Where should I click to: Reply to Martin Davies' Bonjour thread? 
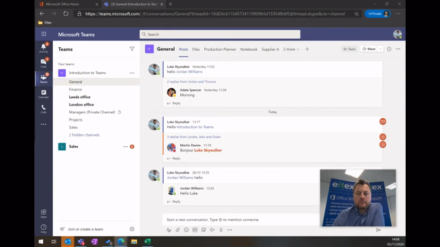point(174,158)
